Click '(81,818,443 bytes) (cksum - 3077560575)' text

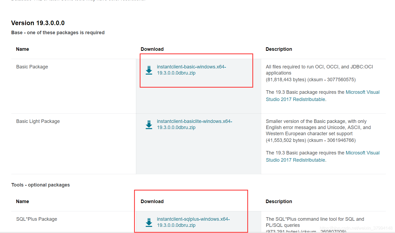(x=311, y=80)
